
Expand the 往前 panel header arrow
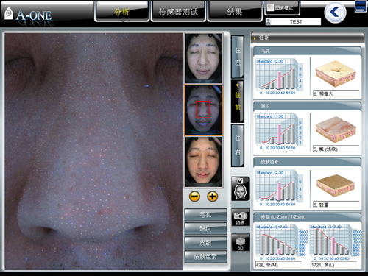tap(255, 38)
